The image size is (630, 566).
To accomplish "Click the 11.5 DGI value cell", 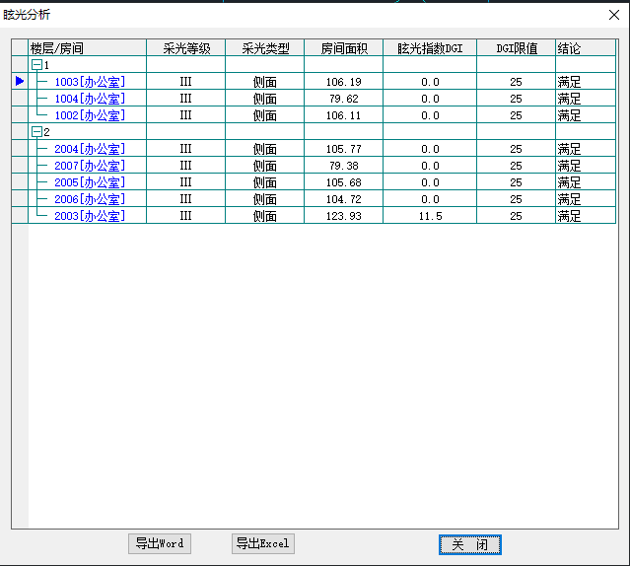I will pos(430,216).
